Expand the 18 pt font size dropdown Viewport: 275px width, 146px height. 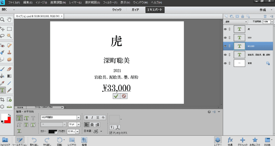(x=78, y=124)
